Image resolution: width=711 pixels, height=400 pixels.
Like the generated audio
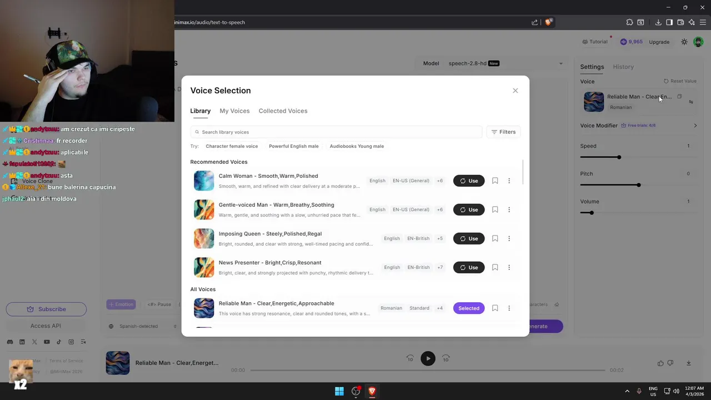click(x=660, y=363)
